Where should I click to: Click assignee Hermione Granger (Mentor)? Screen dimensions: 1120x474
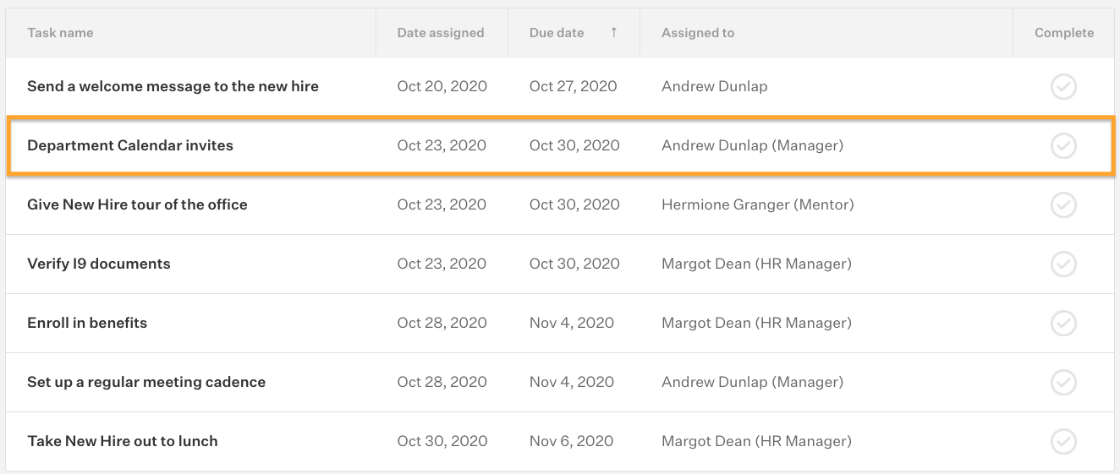tap(758, 204)
